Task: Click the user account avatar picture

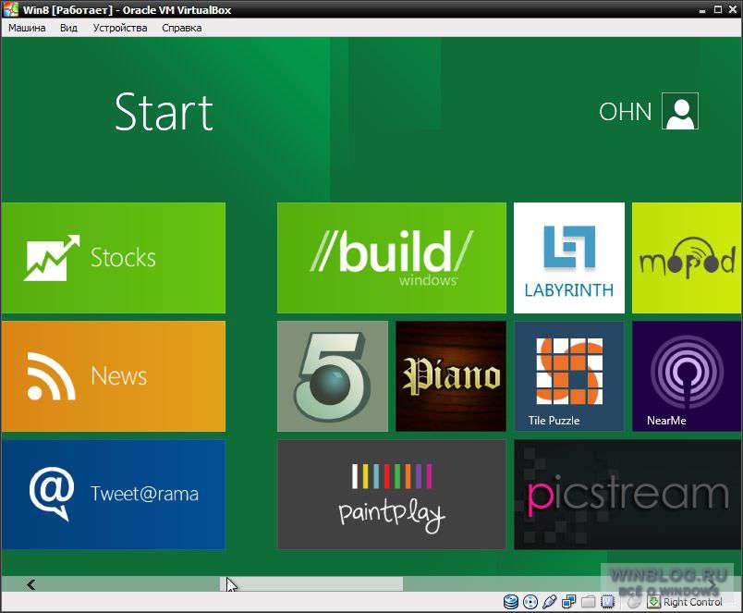Action: click(x=680, y=111)
